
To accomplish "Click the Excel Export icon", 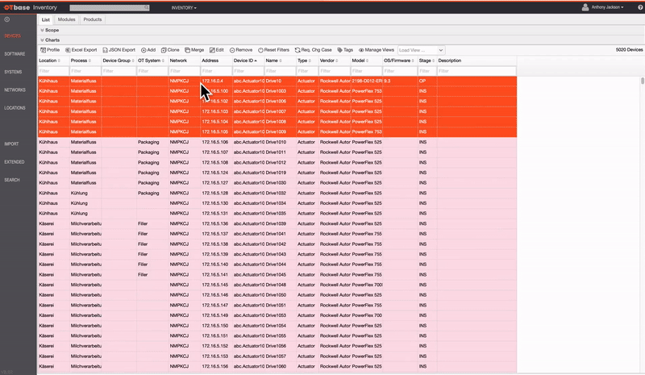I will (68, 50).
